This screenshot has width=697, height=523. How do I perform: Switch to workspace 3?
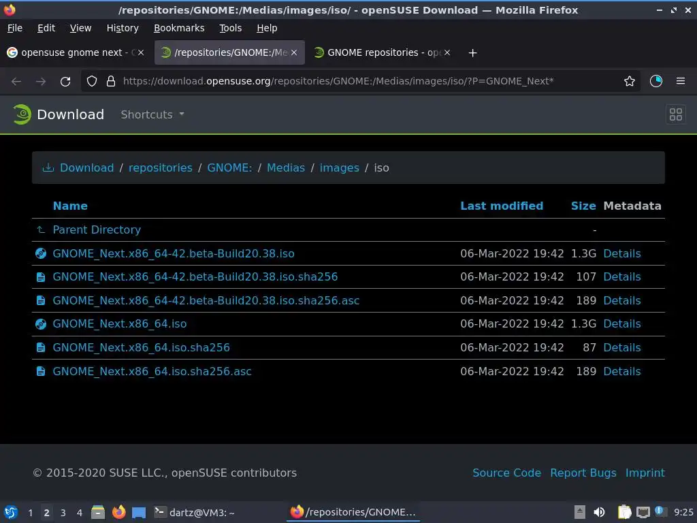click(x=63, y=513)
